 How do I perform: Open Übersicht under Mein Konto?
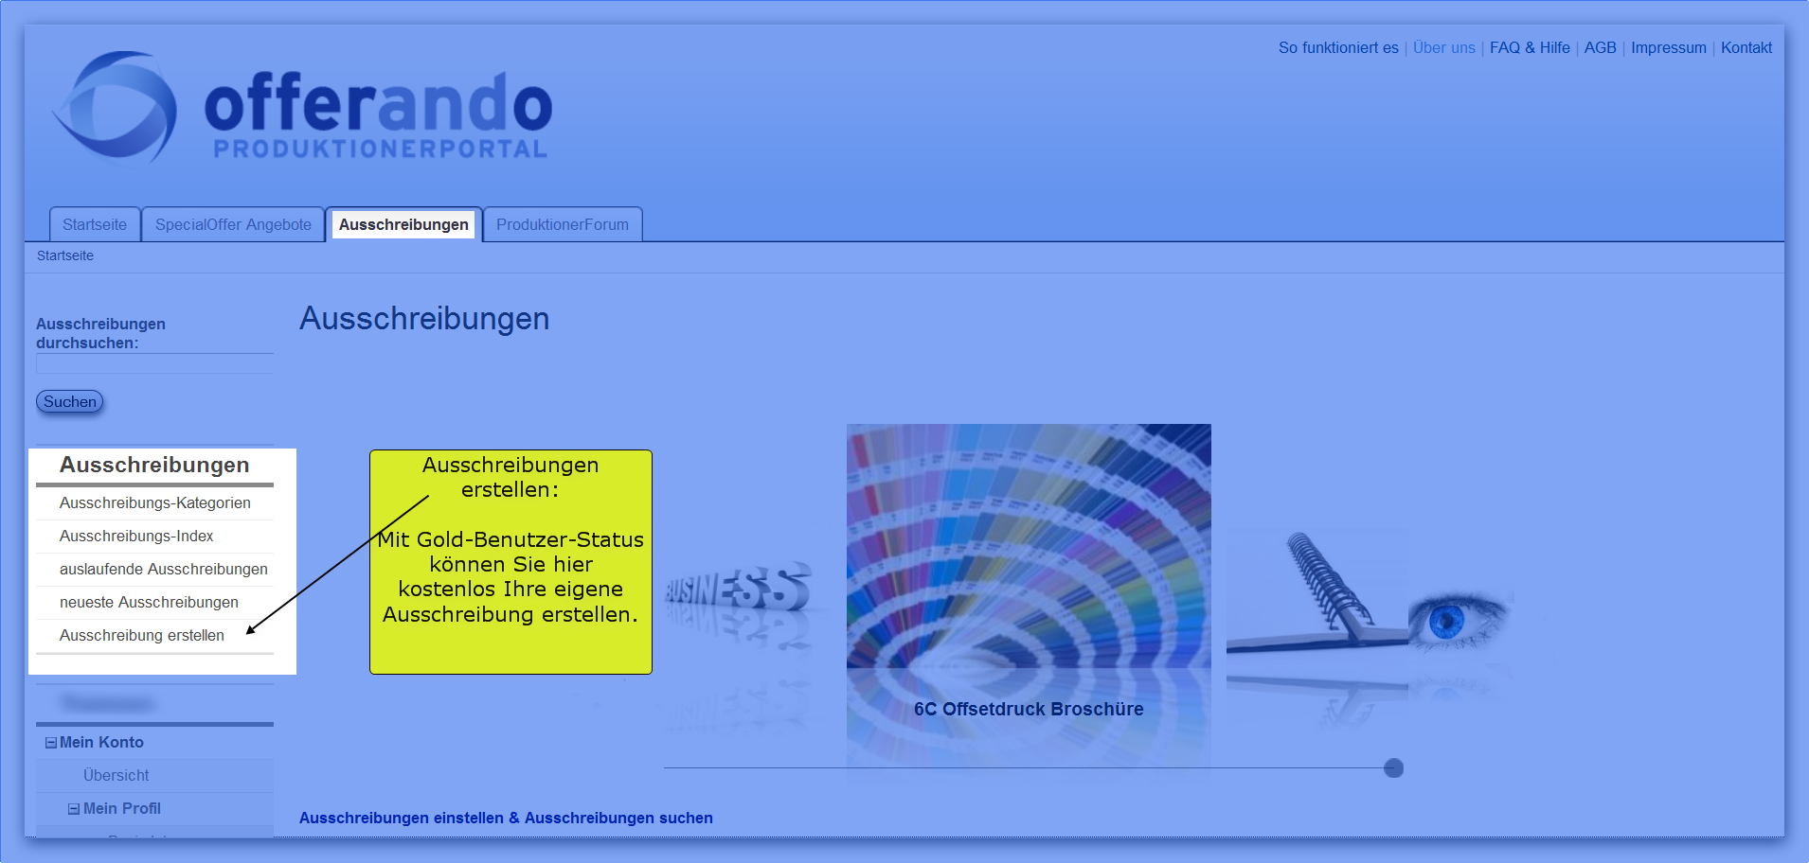click(116, 776)
